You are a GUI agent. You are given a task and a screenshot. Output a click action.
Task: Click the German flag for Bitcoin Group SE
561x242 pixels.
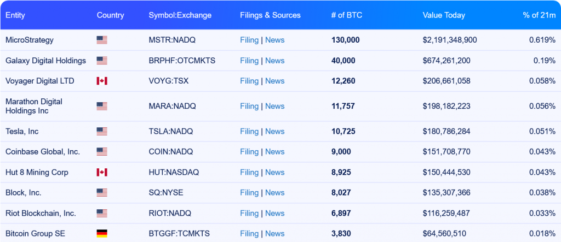point(101,233)
